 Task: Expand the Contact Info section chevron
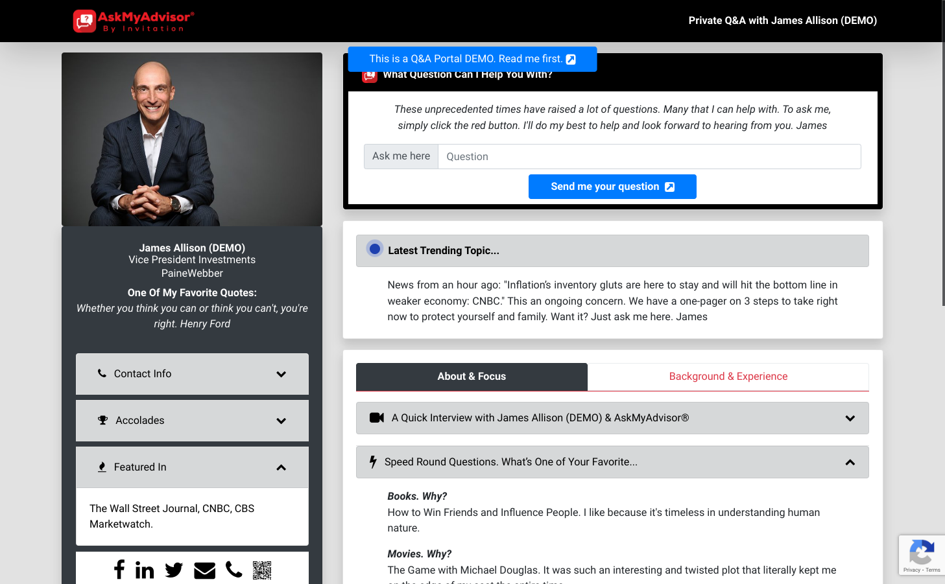pos(281,374)
